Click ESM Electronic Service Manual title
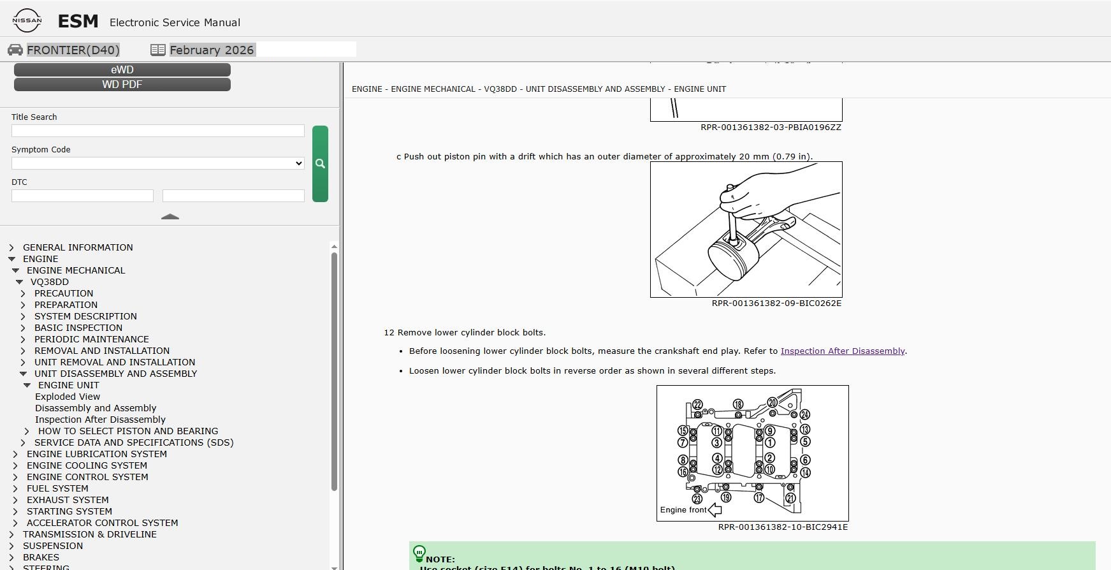 [x=149, y=22]
